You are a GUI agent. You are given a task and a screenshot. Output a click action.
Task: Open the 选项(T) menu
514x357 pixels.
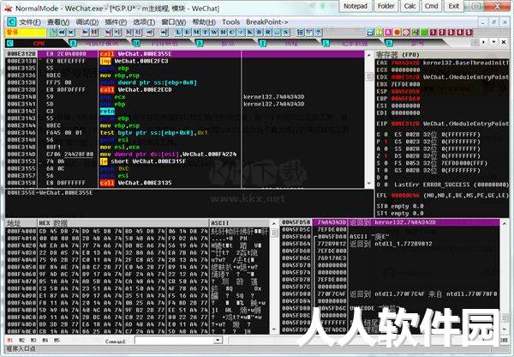144,22
